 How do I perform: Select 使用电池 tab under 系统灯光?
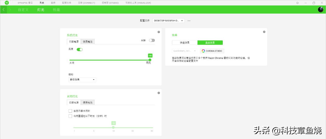(88, 41)
